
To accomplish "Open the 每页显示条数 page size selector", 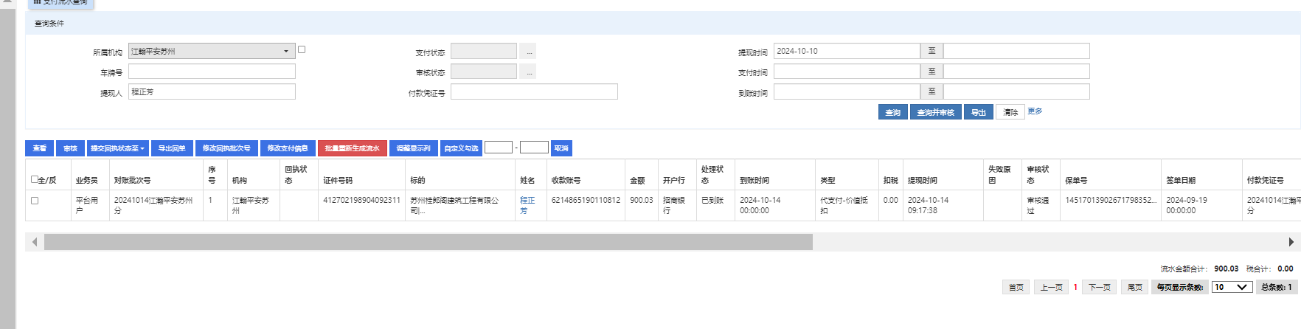I will pos(1232,287).
